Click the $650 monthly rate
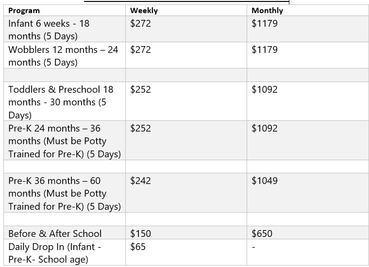The width and height of the screenshot is (369, 267). tap(262, 234)
